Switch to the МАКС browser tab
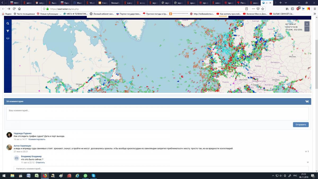This screenshot has width=318, height=179. 15,3
